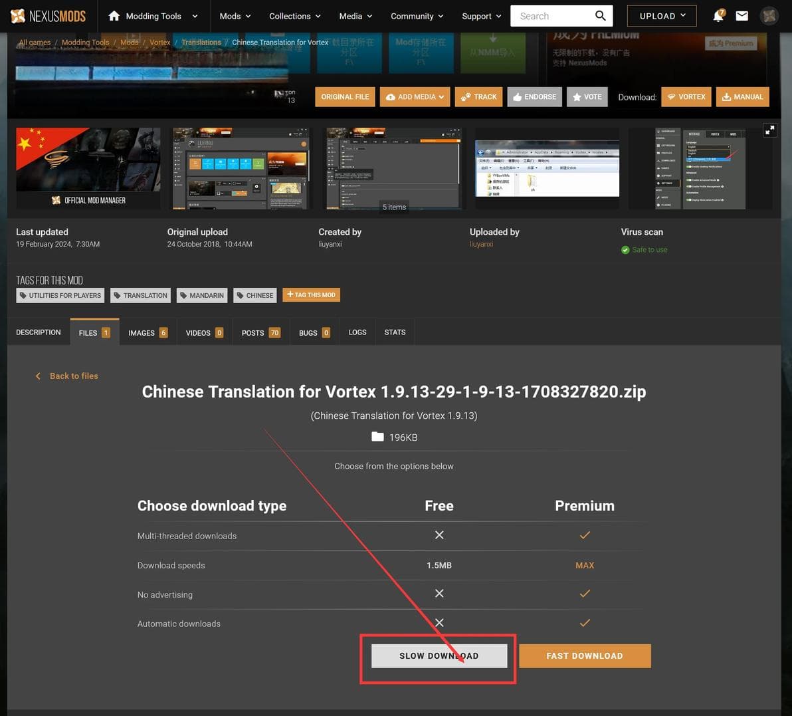The width and height of the screenshot is (792, 716).
Task: Click the All games breadcrumb
Action: (35, 43)
